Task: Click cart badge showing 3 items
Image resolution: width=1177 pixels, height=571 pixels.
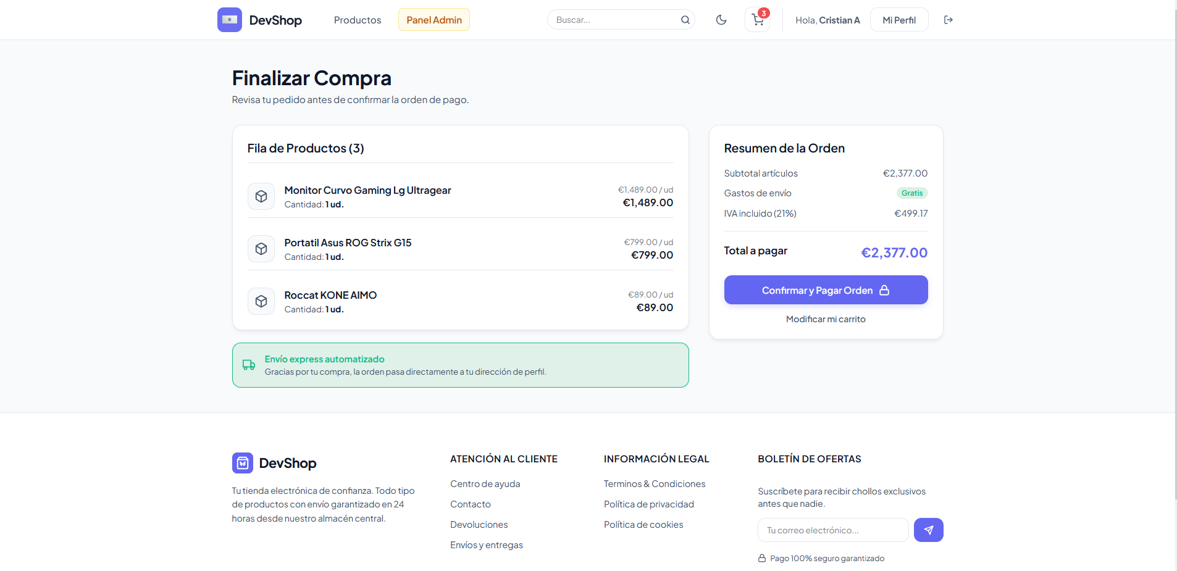Action: (764, 13)
